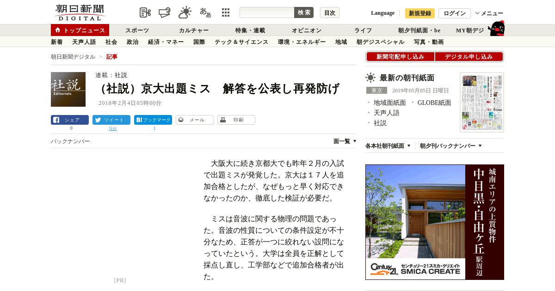Click the header search input field
The height and width of the screenshot is (291, 555).
[x=267, y=12]
